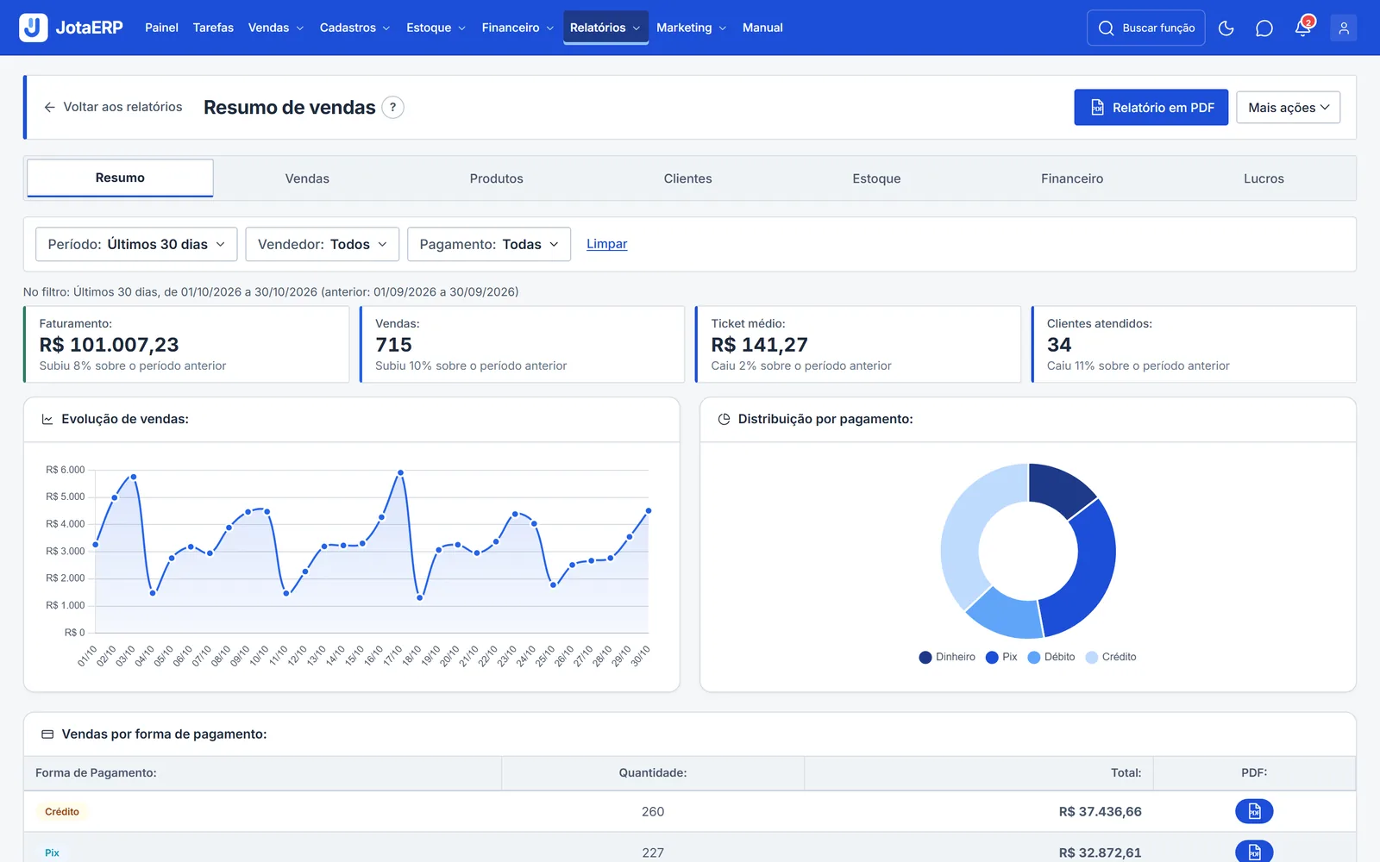
Task: Open Manual in the navbar
Action: coord(762,28)
